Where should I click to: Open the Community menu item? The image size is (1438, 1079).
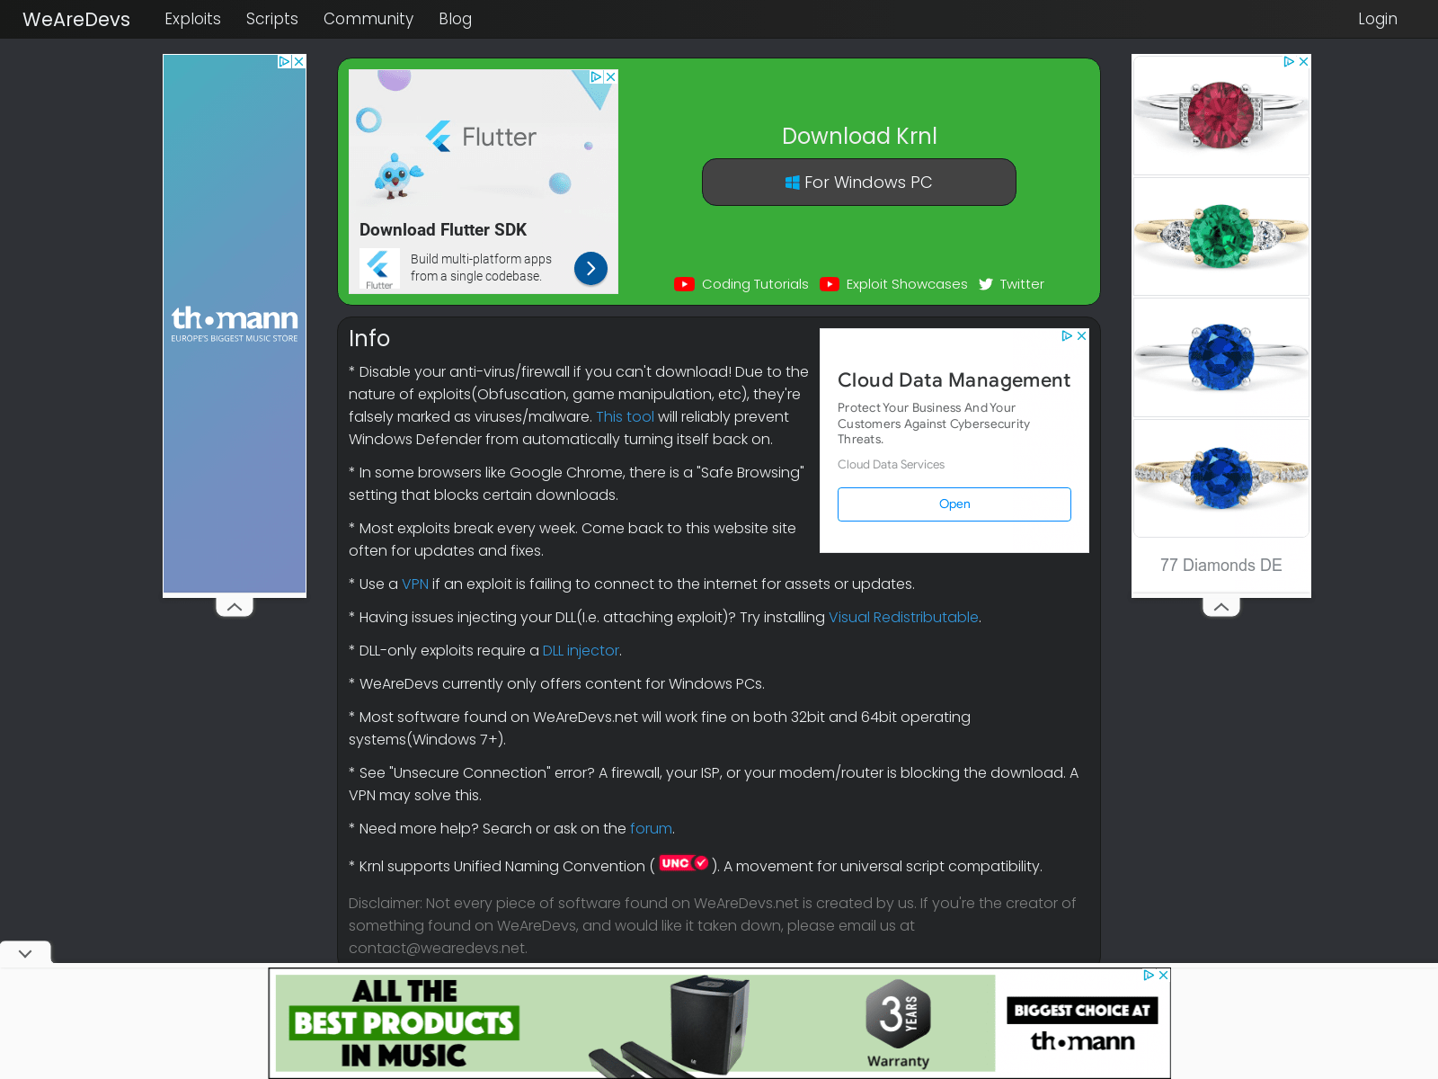point(368,19)
